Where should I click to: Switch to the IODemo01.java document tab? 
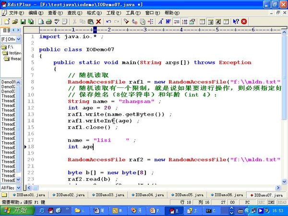(29, 195)
